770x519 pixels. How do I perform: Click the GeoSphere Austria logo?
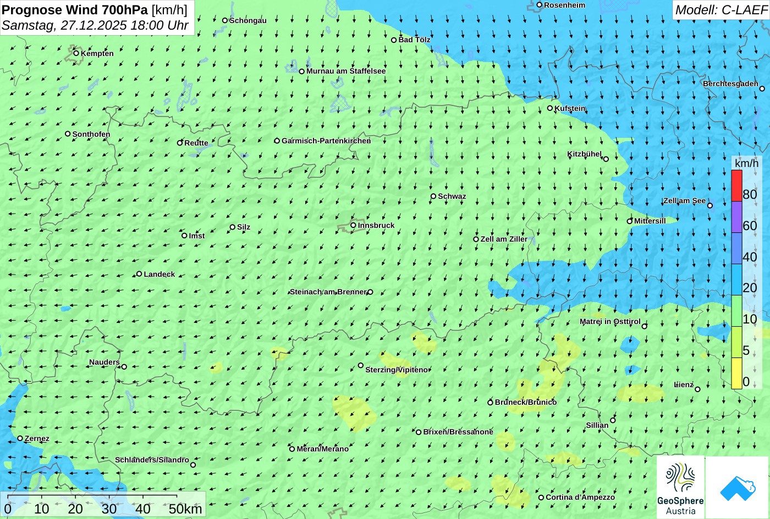point(680,488)
